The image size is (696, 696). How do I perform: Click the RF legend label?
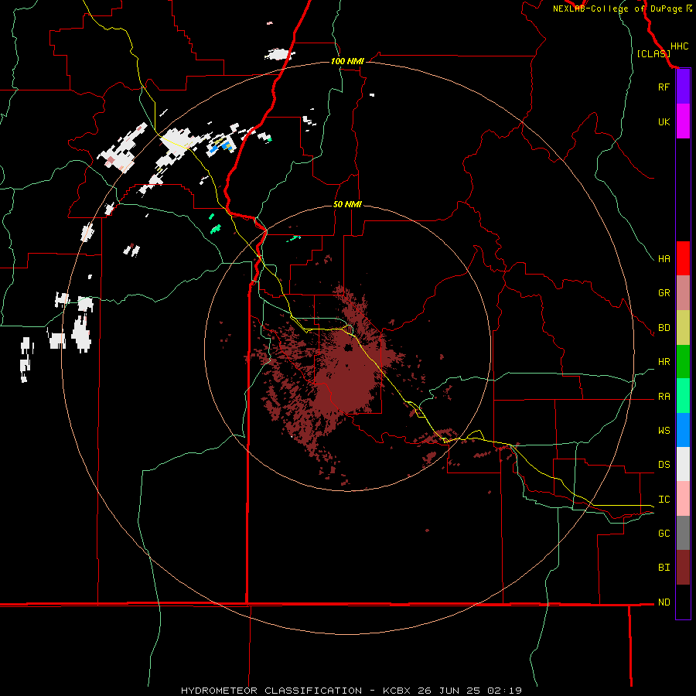(x=664, y=87)
